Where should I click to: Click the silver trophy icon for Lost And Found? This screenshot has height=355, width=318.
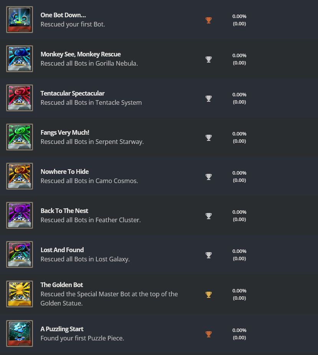(x=209, y=255)
